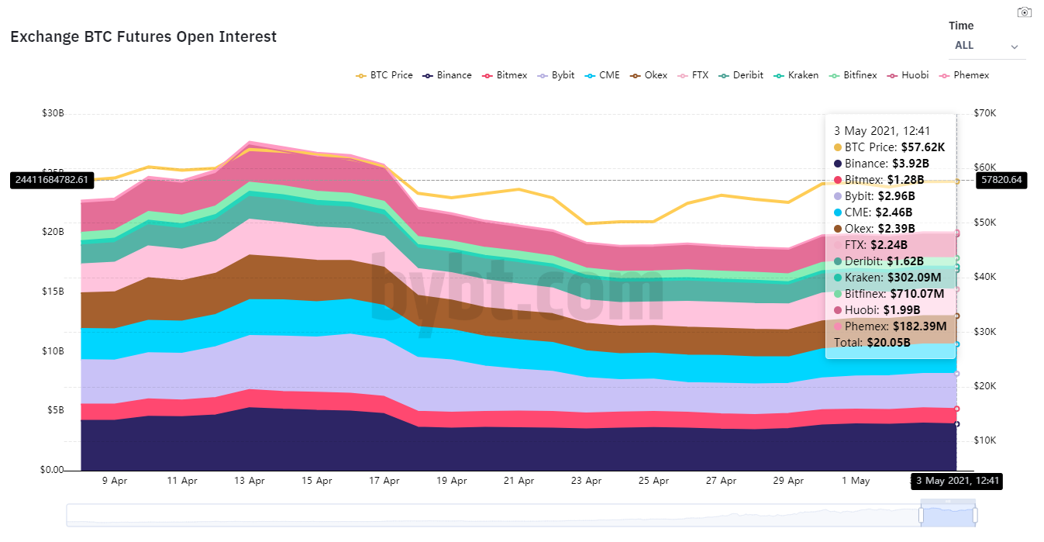
Task: Toggle Kraken series in legend
Action: point(796,75)
